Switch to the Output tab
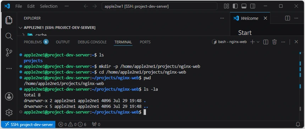The height and width of the screenshot is (129, 305). pyautogui.click(x=63, y=42)
